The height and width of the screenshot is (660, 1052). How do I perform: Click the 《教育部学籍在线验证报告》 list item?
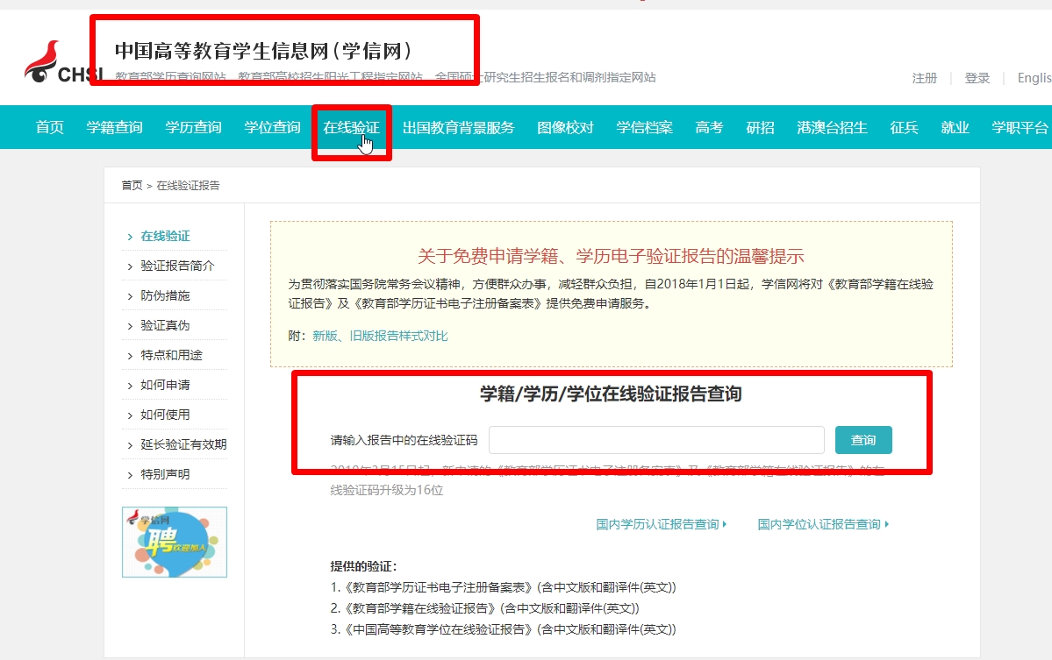484,608
